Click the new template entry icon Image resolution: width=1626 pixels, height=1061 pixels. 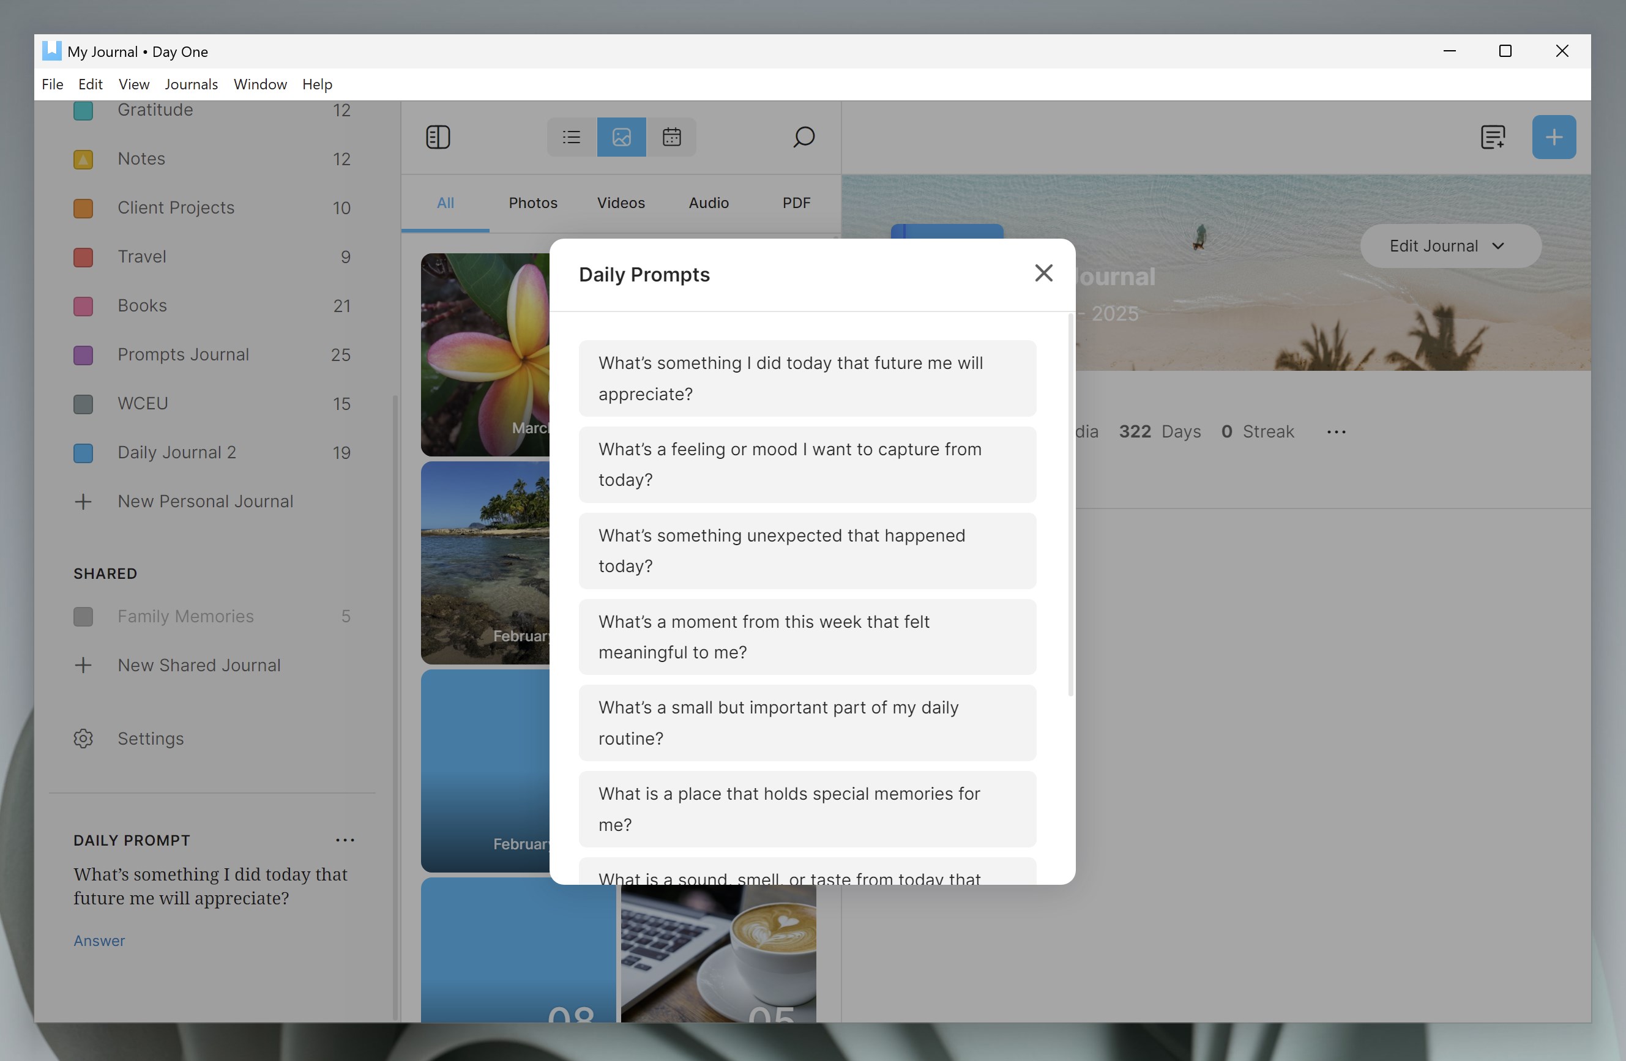point(1493,136)
